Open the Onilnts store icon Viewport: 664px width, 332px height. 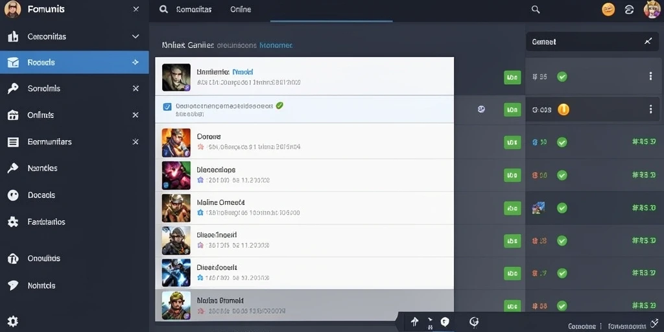[13, 115]
